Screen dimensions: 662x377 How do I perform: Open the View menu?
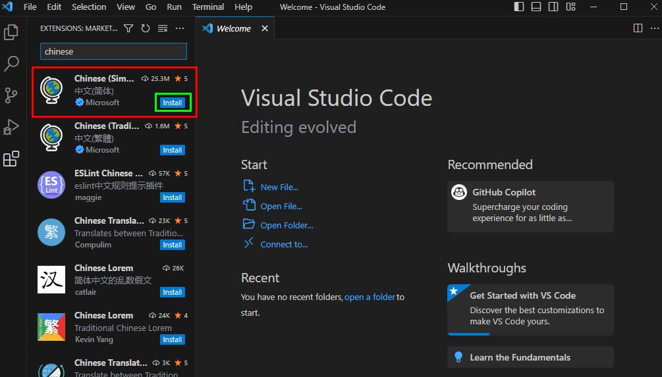point(126,7)
